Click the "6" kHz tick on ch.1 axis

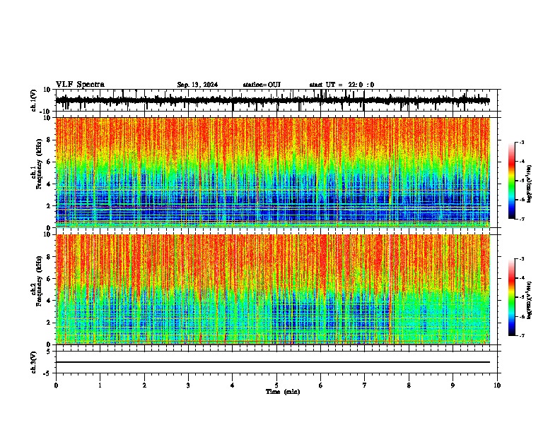click(x=49, y=162)
